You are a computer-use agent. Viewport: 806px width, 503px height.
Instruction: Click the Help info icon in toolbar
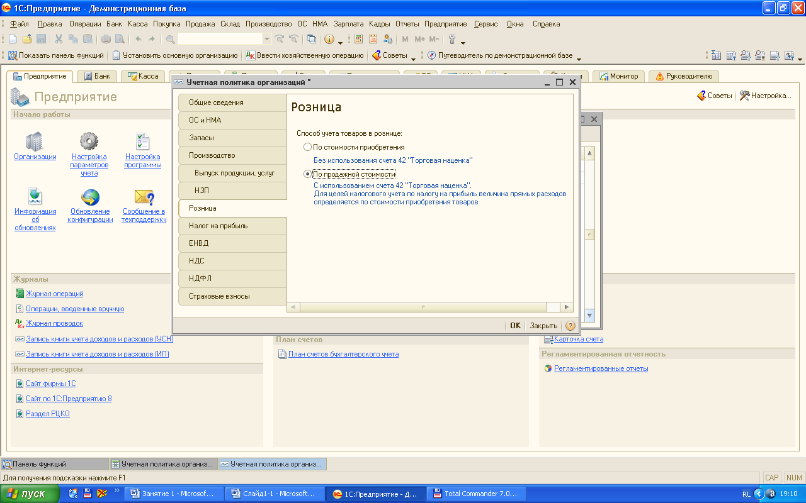click(x=329, y=39)
